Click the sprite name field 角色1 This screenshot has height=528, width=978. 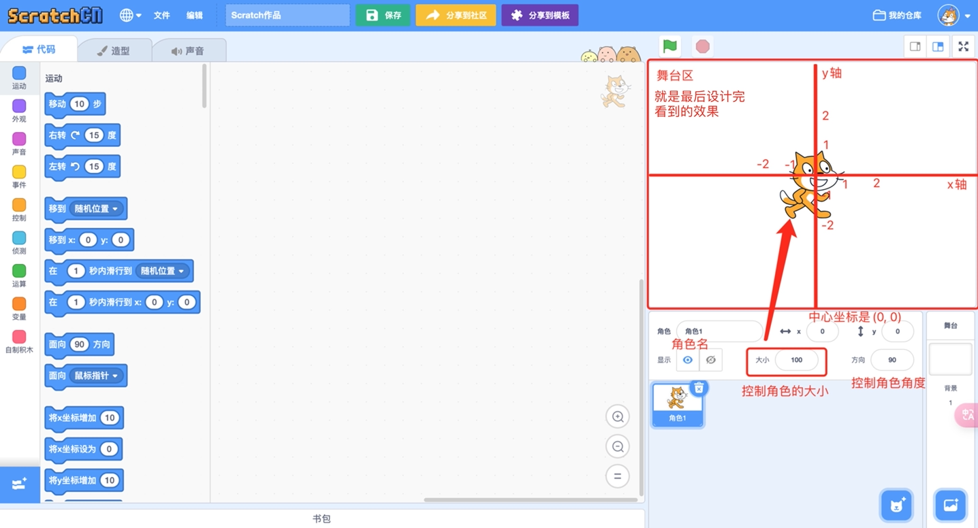point(720,331)
